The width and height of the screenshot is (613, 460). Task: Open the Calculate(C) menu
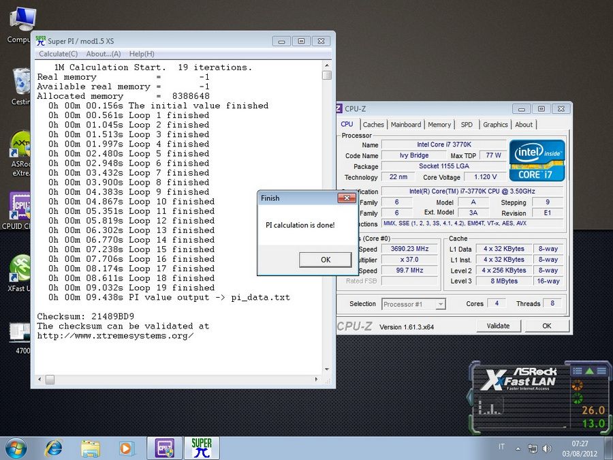click(x=59, y=54)
